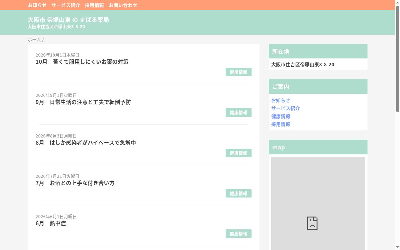Click 健康情報 tag under the 8月 article
The image size is (400, 250).
tap(238, 153)
